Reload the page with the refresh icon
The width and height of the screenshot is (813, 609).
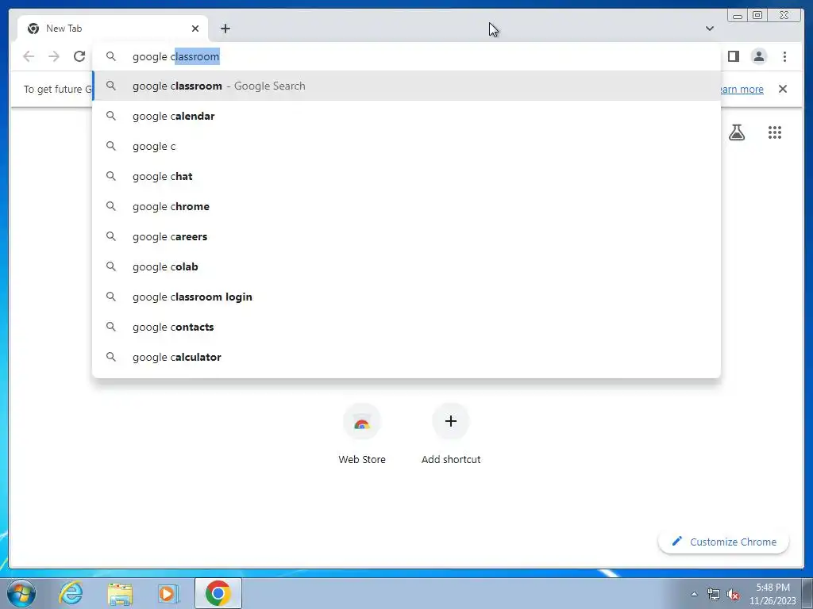(x=79, y=56)
